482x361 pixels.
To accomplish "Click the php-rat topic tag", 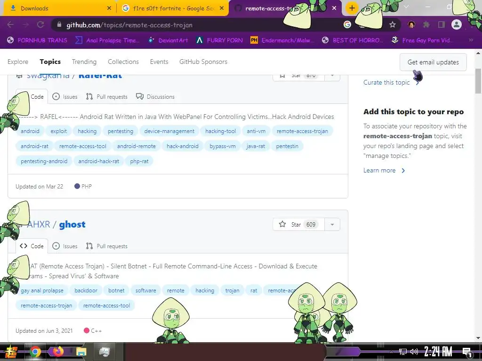I will click(139, 161).
